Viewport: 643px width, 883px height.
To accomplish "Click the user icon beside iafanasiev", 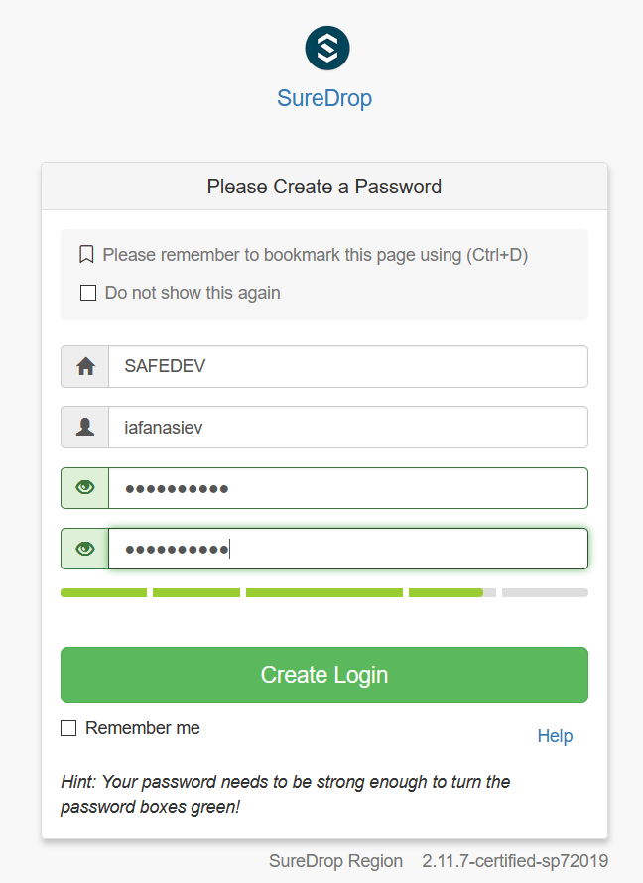I will click(85, 427).
